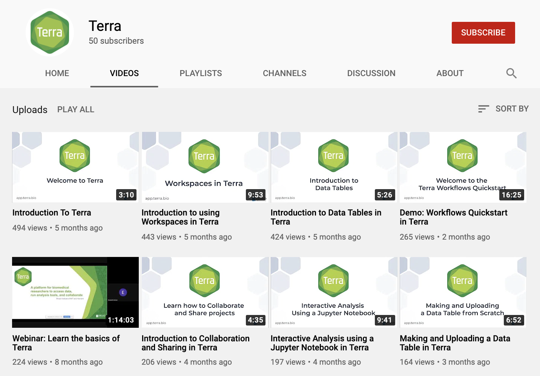
Task: Click the 164 views • 3 months ago text
Action: (x=445, y=362)
